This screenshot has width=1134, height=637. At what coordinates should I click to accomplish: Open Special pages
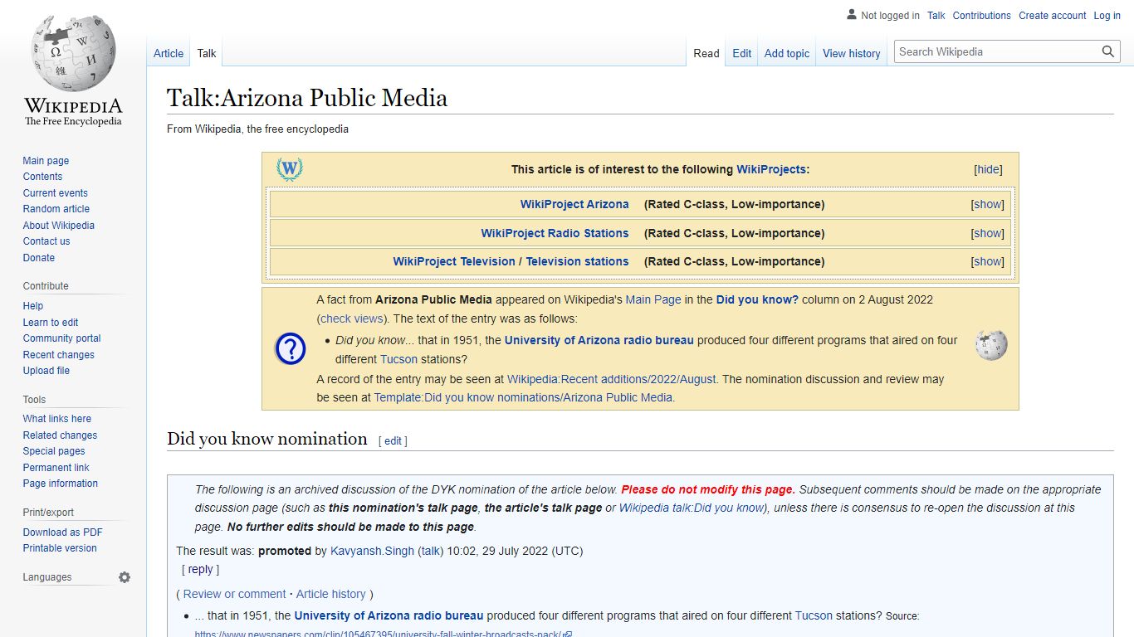54,451
